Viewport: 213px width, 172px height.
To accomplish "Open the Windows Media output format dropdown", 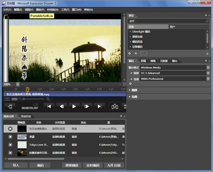I will (x=208, y=67).
